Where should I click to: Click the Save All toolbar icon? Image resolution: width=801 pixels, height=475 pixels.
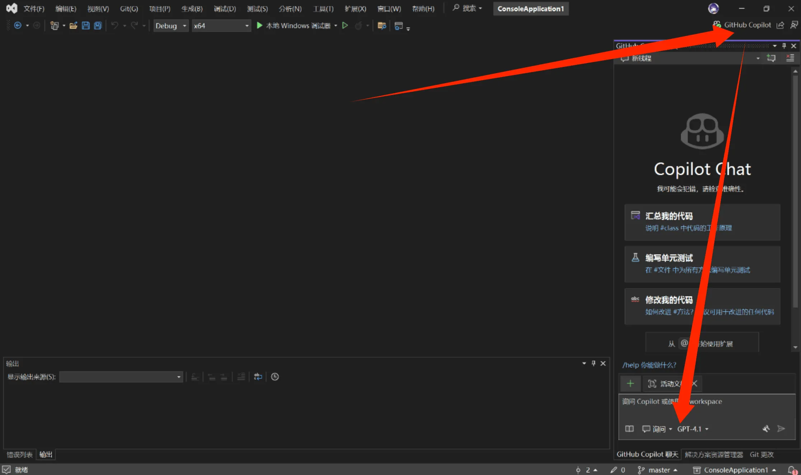click(98, 25)
